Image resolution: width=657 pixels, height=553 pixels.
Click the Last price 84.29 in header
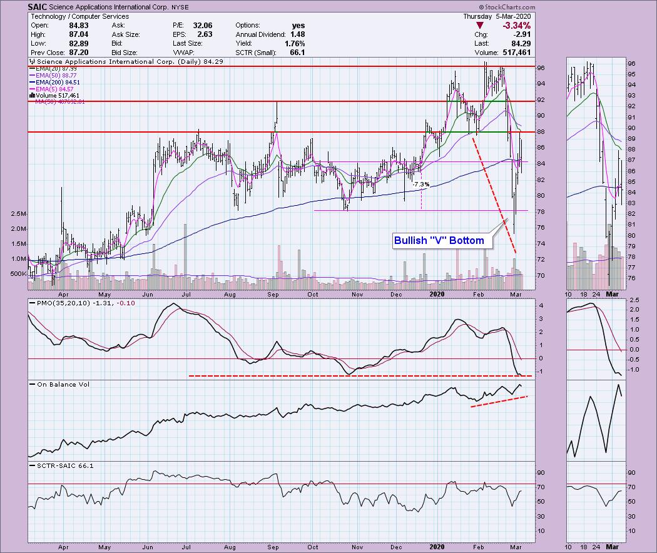click(x=521, y=44)
